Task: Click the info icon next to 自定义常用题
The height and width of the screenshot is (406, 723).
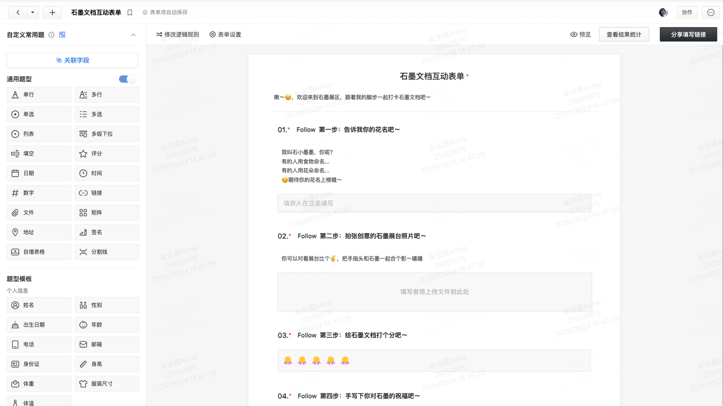Action: click(x=51, y=35)
